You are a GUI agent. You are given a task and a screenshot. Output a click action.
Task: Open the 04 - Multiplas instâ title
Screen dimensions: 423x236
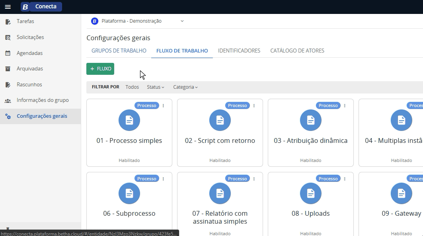pyautogui.click(x=394, y=141)
